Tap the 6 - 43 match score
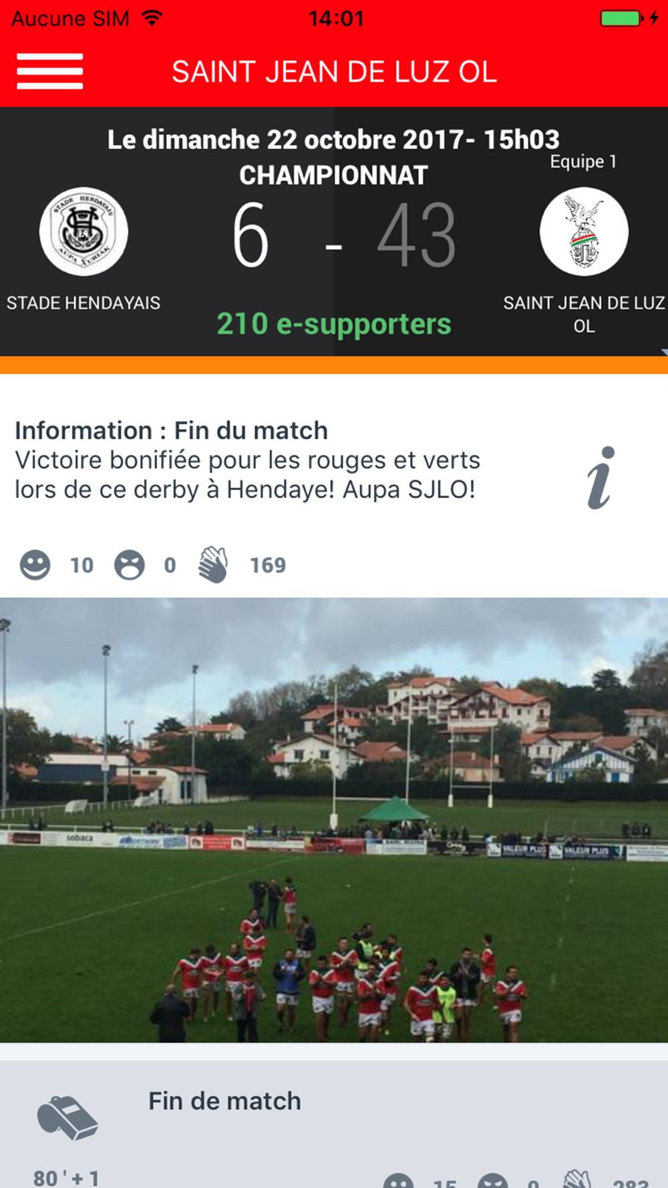 click(344, 235)
